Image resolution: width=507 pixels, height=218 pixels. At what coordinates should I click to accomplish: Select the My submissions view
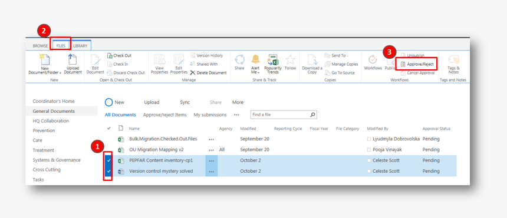pyautogui.click(x=210, y=115)
